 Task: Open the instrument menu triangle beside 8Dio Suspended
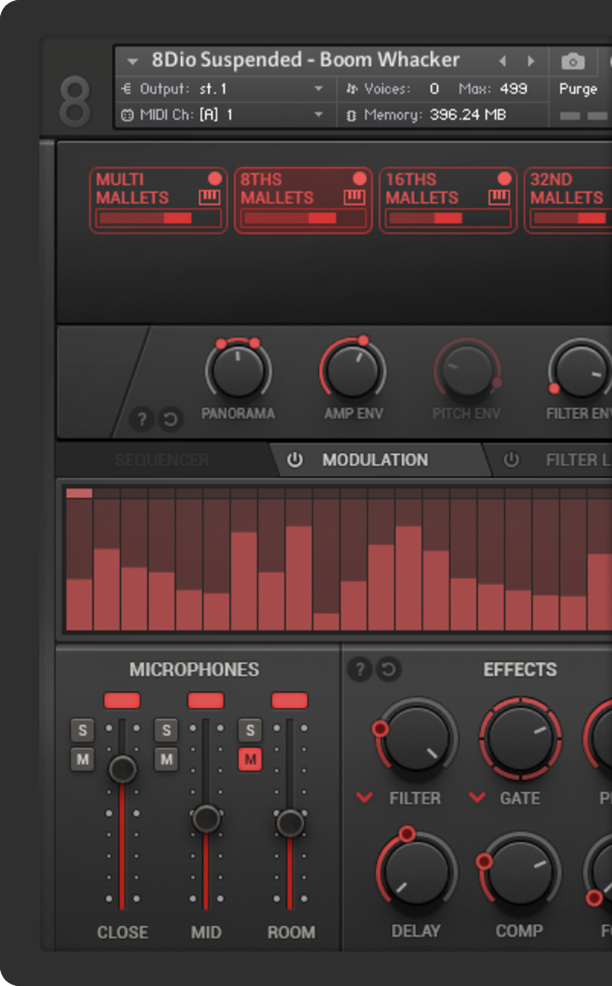(133, 61)
